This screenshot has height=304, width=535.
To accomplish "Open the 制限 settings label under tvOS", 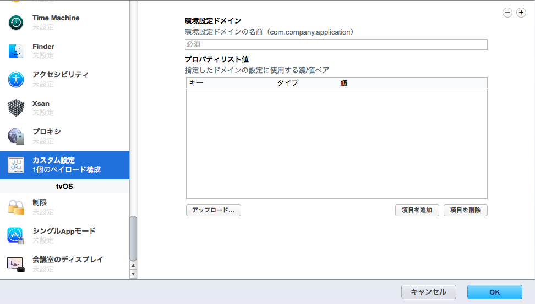I will coord(40,202).
